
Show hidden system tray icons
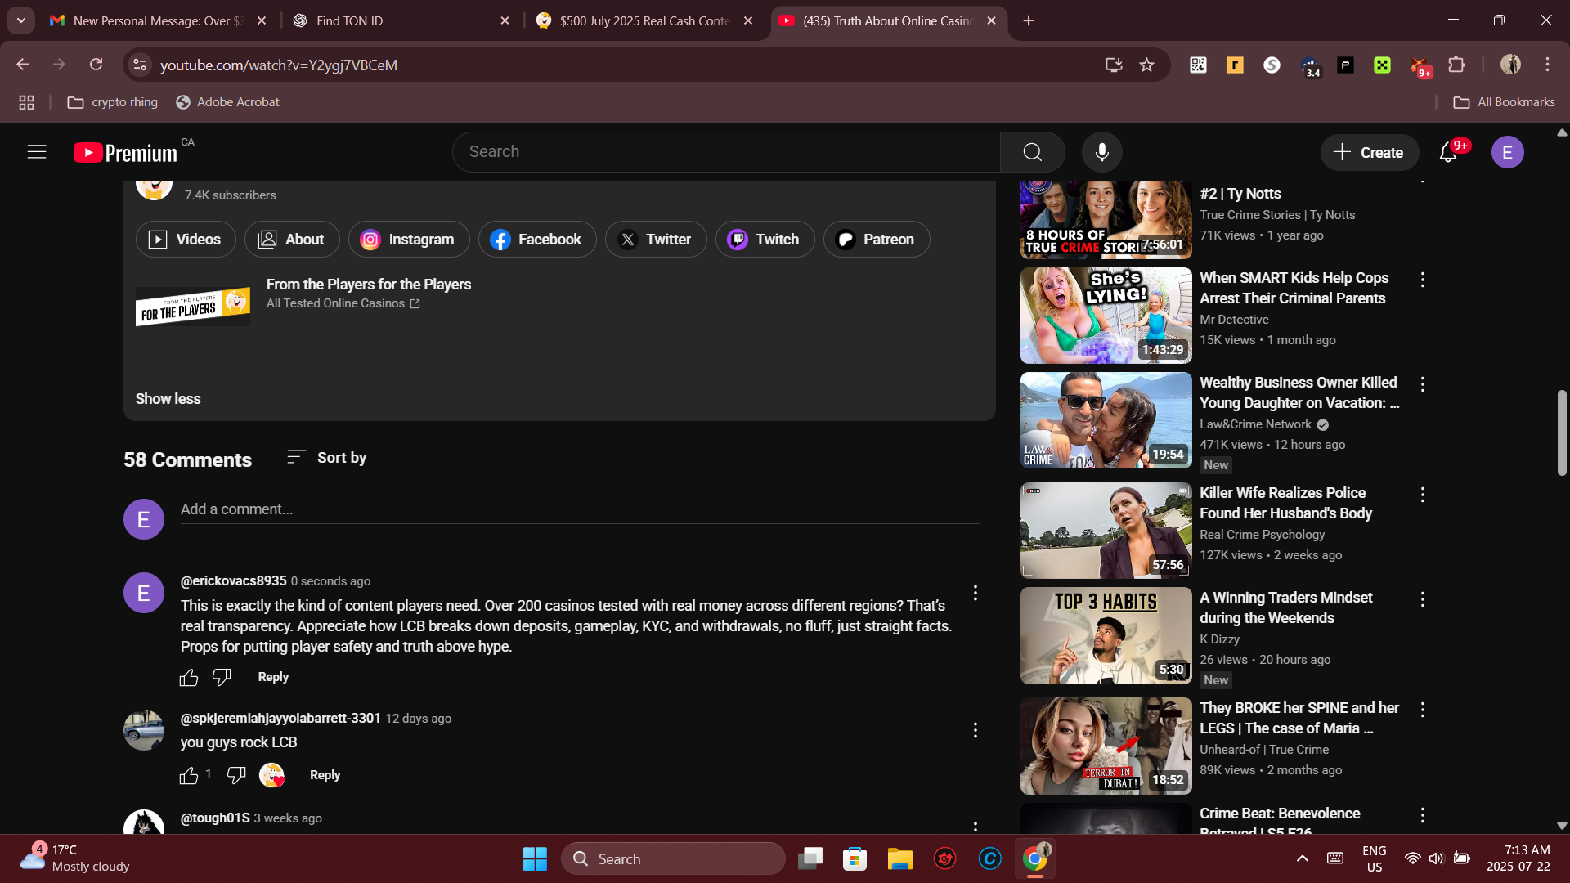point(1302,858)
